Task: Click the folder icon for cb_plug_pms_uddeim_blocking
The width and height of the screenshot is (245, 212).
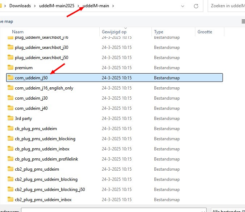Action: [11, 139]
